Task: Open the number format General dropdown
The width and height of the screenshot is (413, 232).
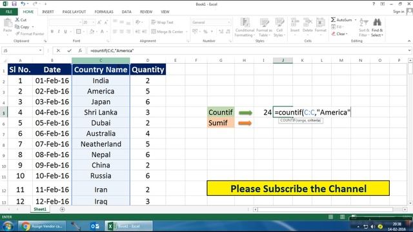Action: click(228, 23)
